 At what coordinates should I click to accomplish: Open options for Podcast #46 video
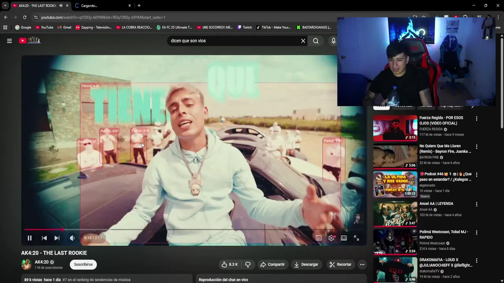pos(476,175)
